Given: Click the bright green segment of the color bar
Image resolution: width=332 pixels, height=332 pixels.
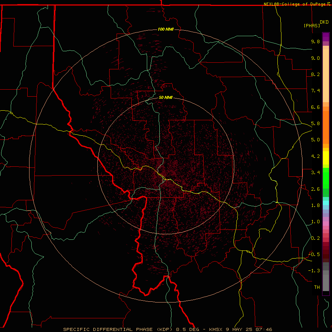Looking at the screenshot, I should 326,178.
